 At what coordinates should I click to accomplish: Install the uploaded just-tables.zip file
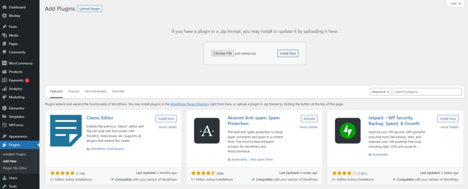288,54
